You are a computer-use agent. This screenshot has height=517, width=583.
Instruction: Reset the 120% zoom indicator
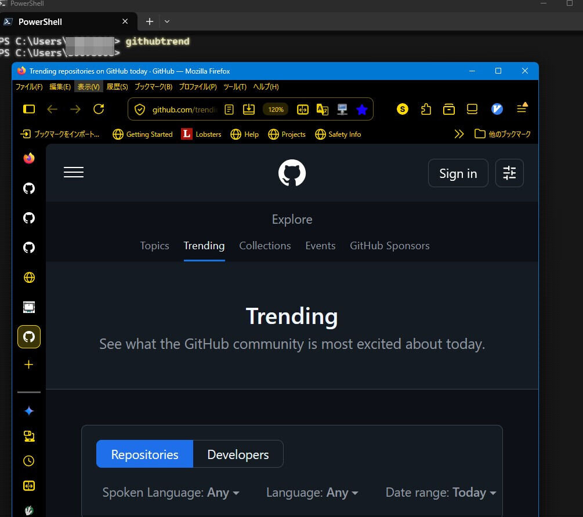click(276, 110)
